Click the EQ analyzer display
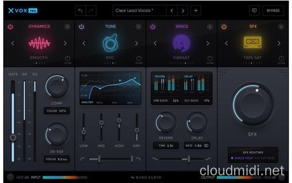The height and width of the screenshot is (183, 292). click(110, 89)
